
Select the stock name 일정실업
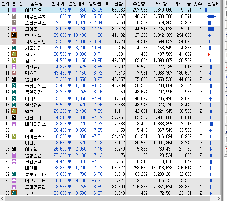tap(33, 155)
